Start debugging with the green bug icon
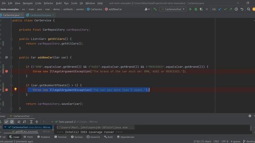255x143 pixels. [196, 9]
